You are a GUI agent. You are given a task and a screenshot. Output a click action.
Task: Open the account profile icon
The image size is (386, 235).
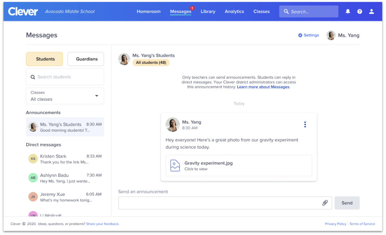(371, 11)
